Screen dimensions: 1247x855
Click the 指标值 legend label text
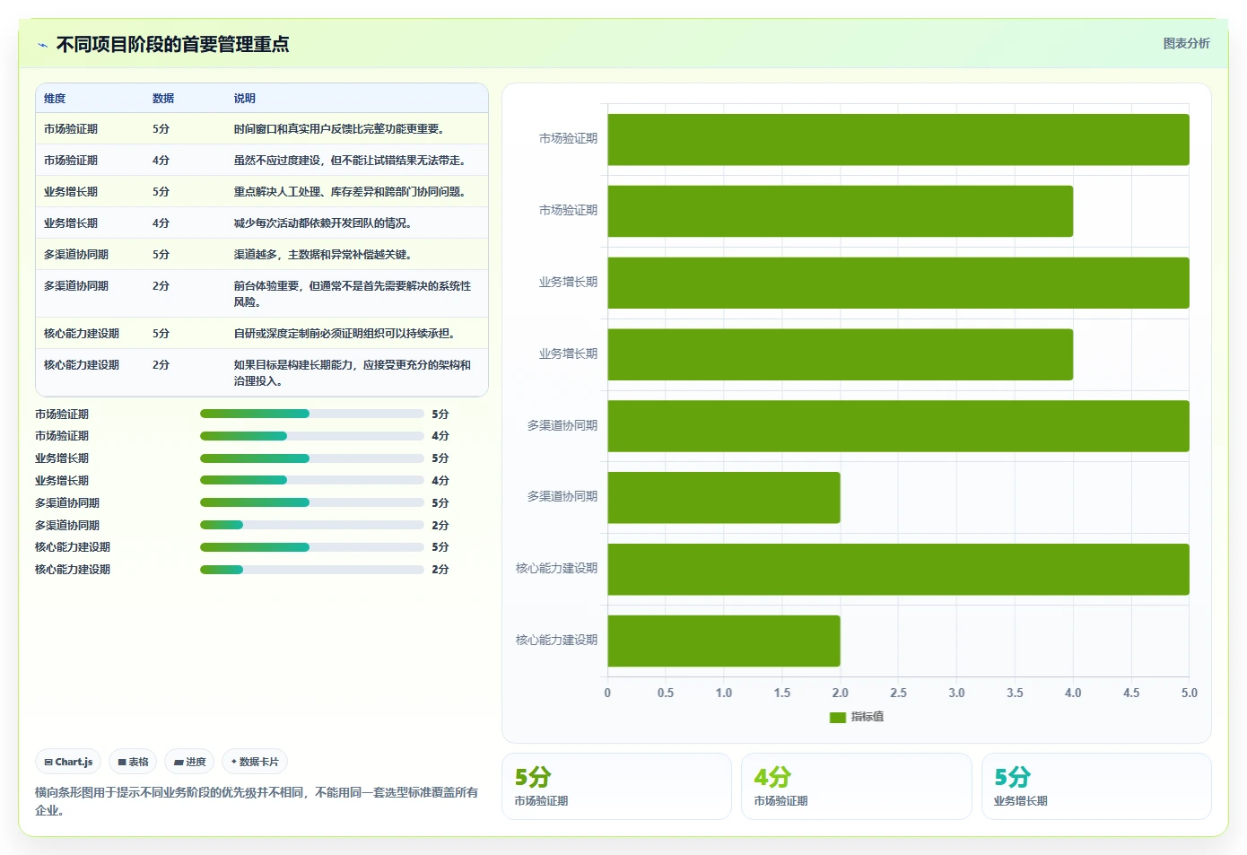tap(868, 717)
